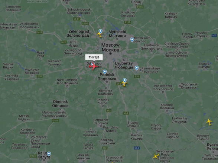
Task: Click the Obninsk city label
Action: click(x=60, y=104)
